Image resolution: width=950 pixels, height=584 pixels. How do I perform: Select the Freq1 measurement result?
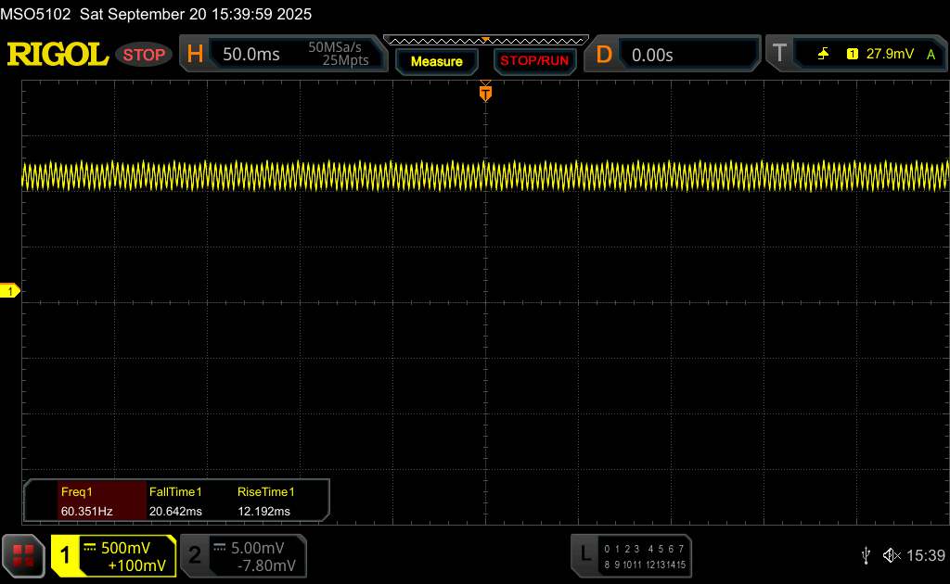[86, 501]
